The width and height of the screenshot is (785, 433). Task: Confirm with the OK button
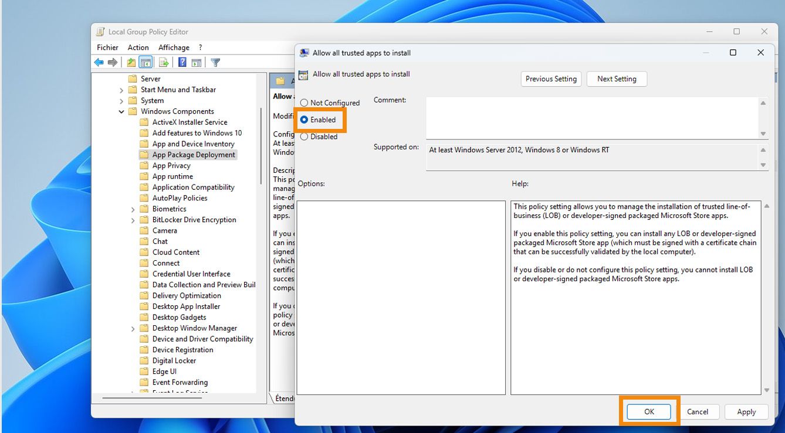click(x=649, y=412)
